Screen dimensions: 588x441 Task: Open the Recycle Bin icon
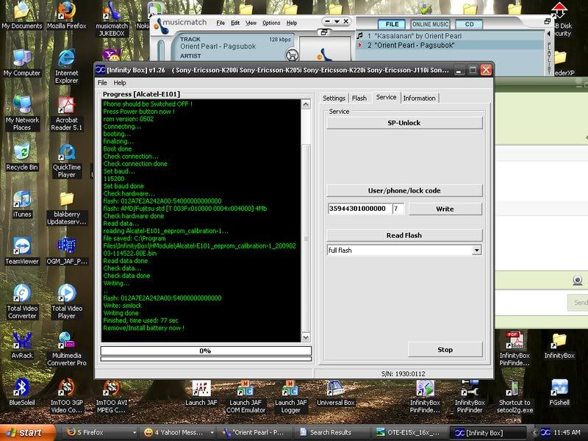pyautogui.click(x=22, y=153)
